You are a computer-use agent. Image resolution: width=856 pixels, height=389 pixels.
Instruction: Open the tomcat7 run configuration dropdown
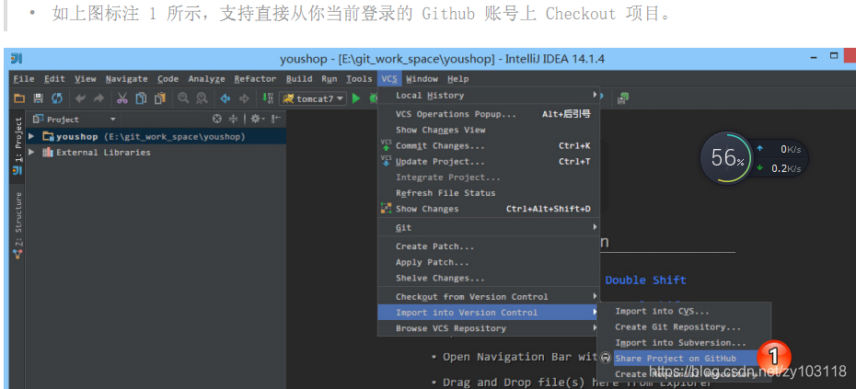coord(313,98)
